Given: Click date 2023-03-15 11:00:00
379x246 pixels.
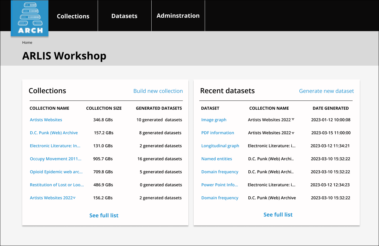Looking at the screenshot, I should tap(331, 133).
